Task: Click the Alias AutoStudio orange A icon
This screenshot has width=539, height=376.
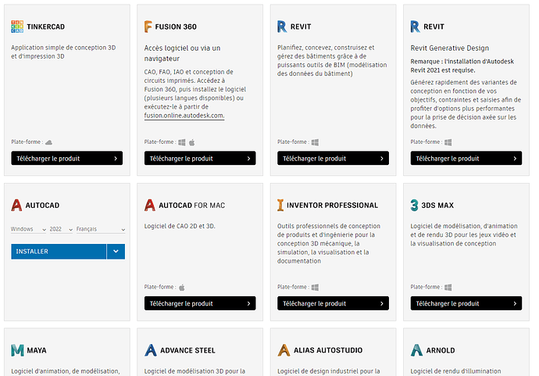Action: 284,350
